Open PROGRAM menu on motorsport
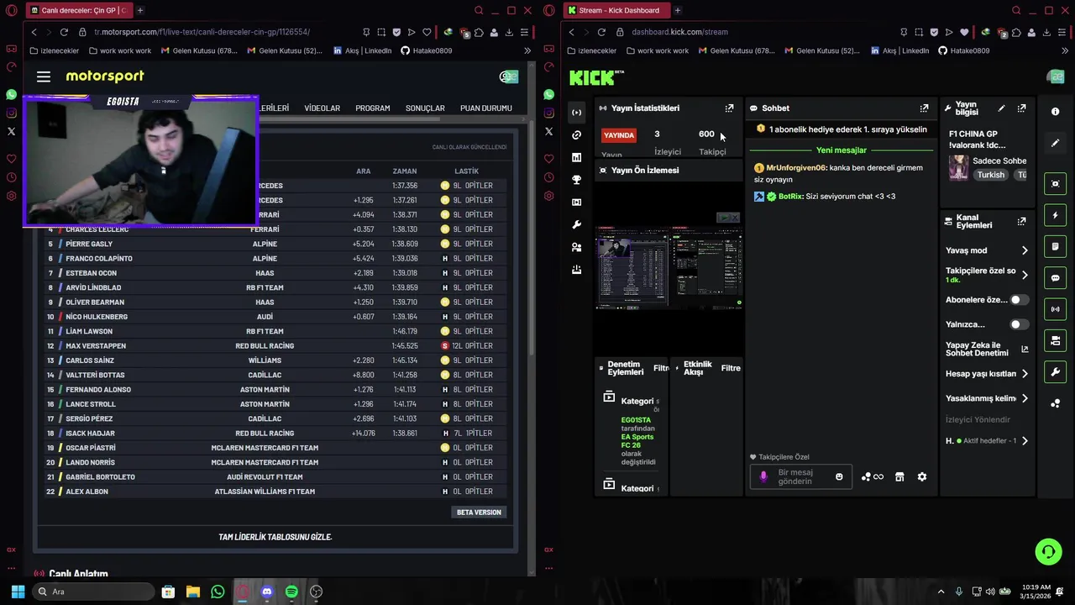The height and width of the screenshot is (605, 1075). pos(373,108)
